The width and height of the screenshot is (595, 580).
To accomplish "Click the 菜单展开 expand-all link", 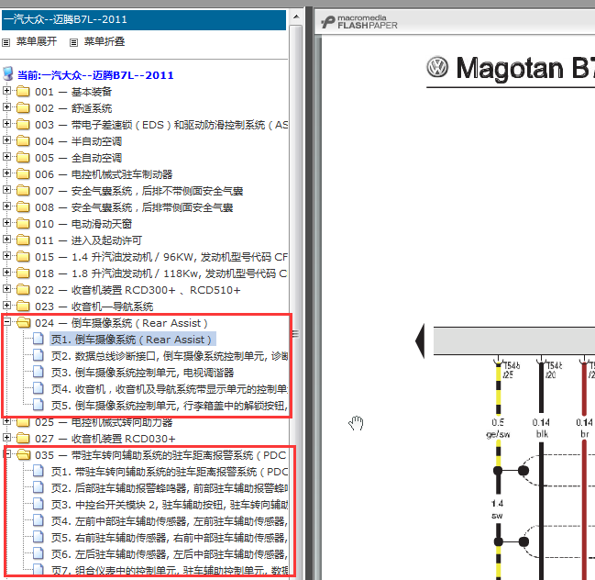I will click(37, 41).
